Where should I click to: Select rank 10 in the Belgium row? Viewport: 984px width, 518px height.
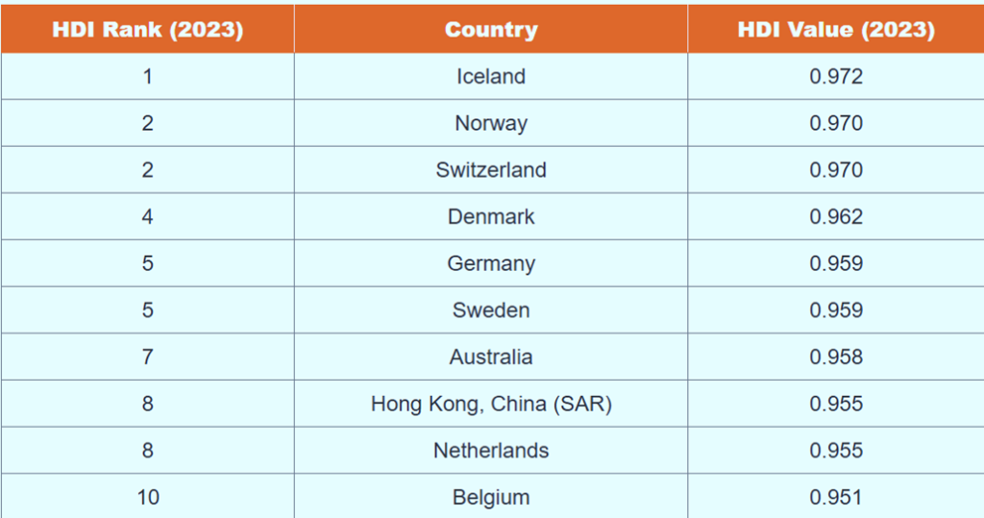pos(147,497)
